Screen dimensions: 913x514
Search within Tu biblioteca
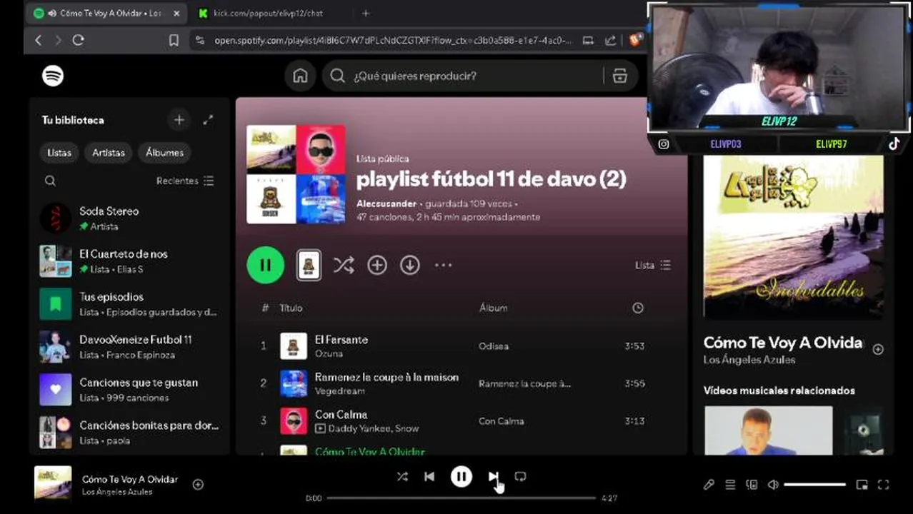50,181
